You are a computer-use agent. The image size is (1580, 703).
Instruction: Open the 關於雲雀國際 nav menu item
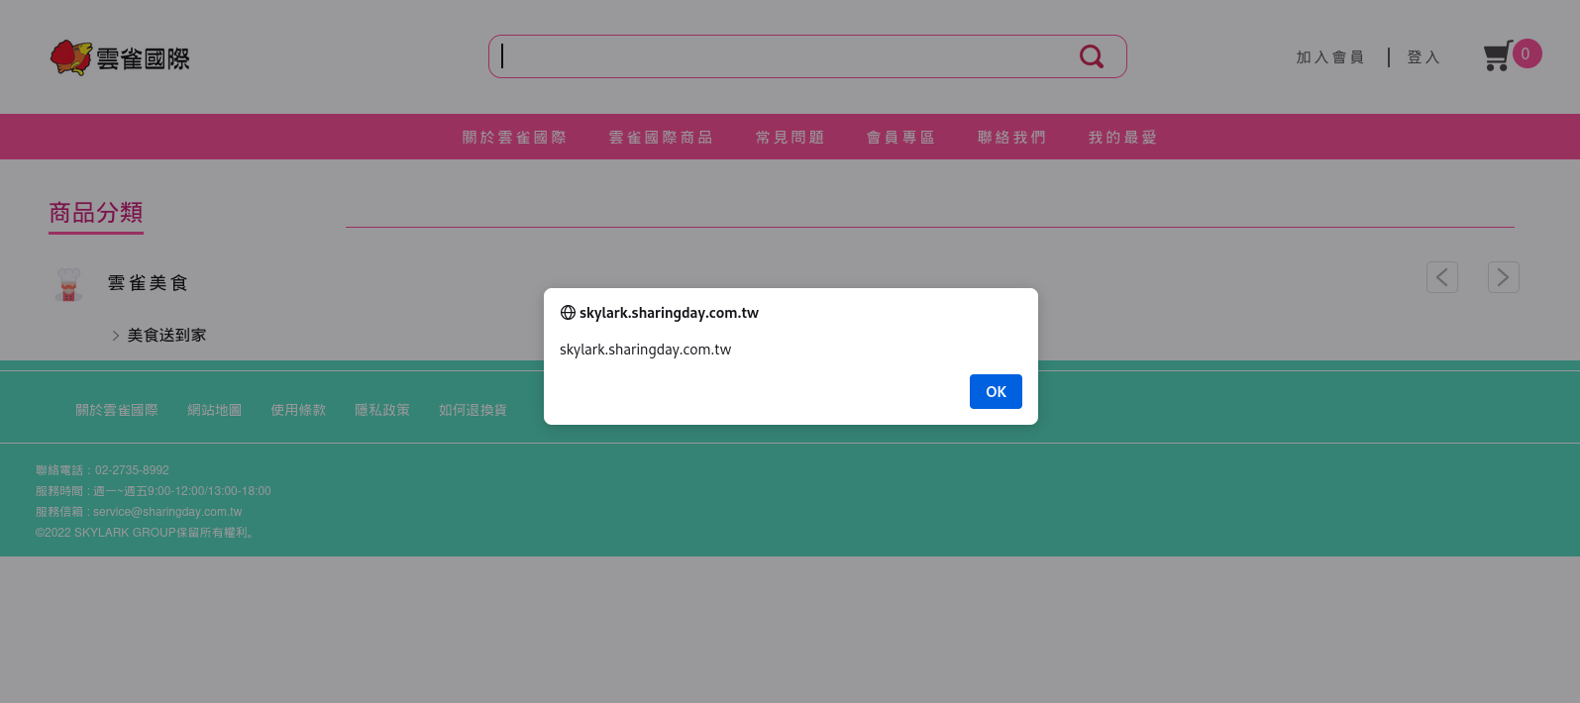tap(514, 138)
